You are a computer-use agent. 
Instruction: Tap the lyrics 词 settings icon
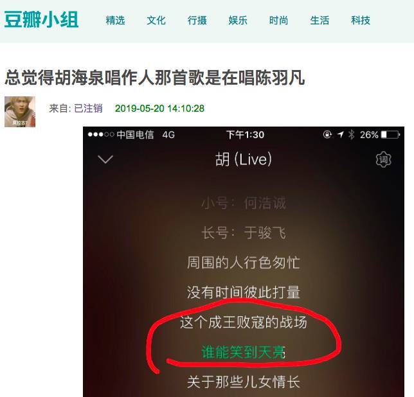pyautogui.click(x=383, y=159)
